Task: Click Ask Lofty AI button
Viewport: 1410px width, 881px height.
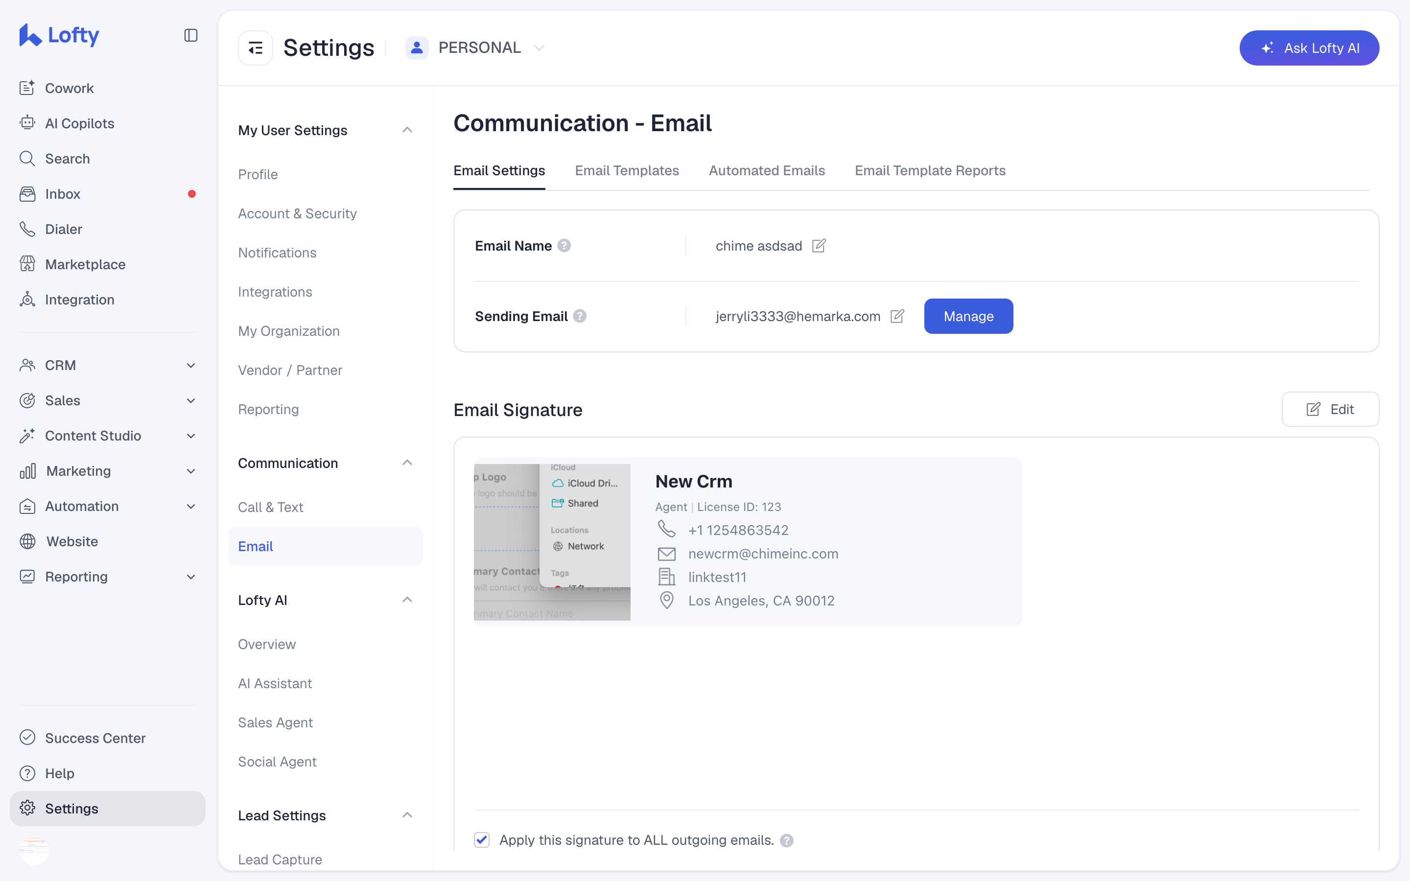Action: (x=1309, y=48)
